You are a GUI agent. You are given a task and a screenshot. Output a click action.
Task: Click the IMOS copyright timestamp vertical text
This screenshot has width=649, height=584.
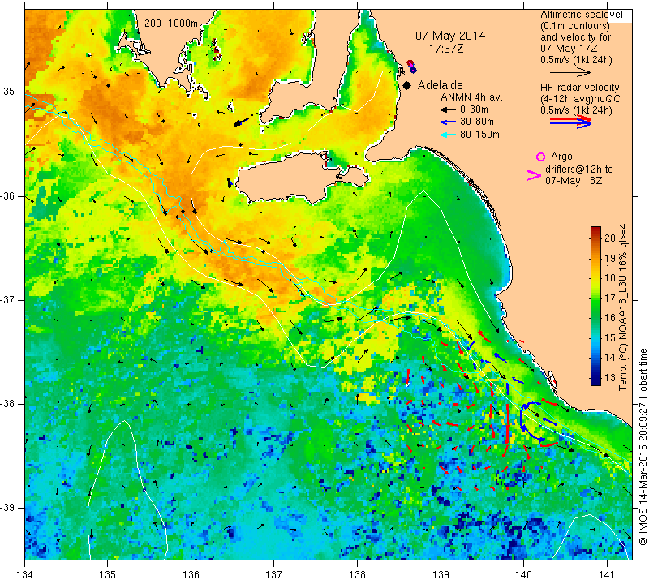(643, 448)
